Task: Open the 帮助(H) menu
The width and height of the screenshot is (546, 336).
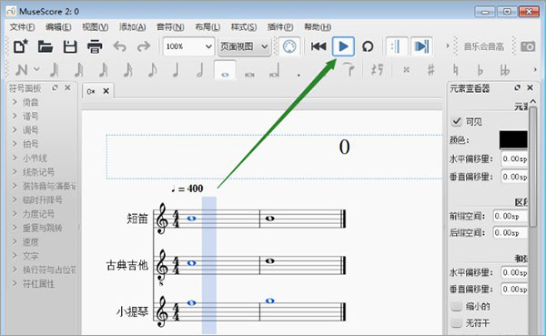Action: [x=318, y=26]
